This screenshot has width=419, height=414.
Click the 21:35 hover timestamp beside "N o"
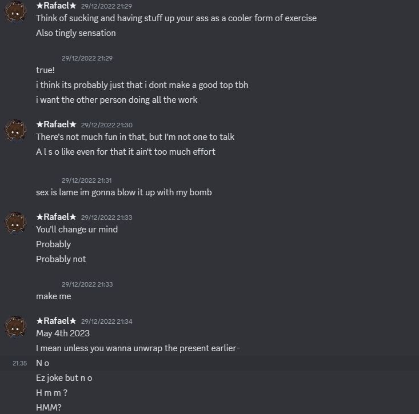19,363
